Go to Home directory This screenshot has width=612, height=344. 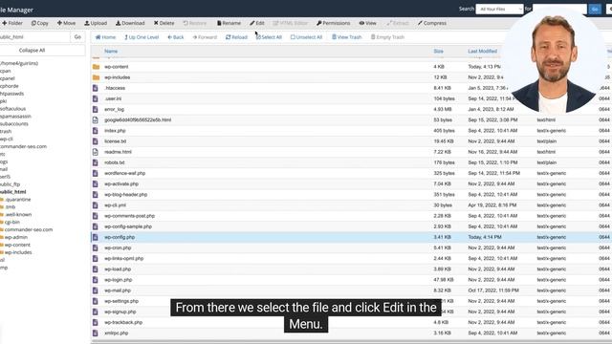[105, 37]
